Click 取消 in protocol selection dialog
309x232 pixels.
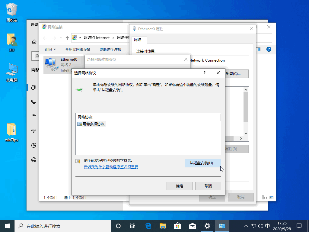(208, 186)
